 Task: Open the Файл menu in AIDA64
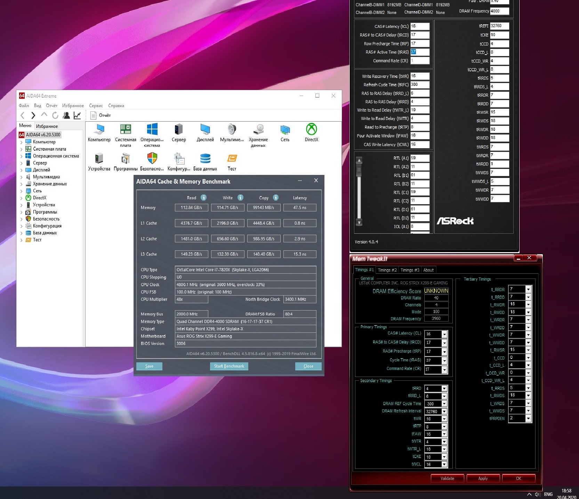click(24, 106)
